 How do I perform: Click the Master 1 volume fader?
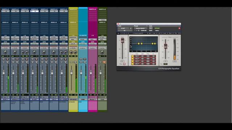91,73
